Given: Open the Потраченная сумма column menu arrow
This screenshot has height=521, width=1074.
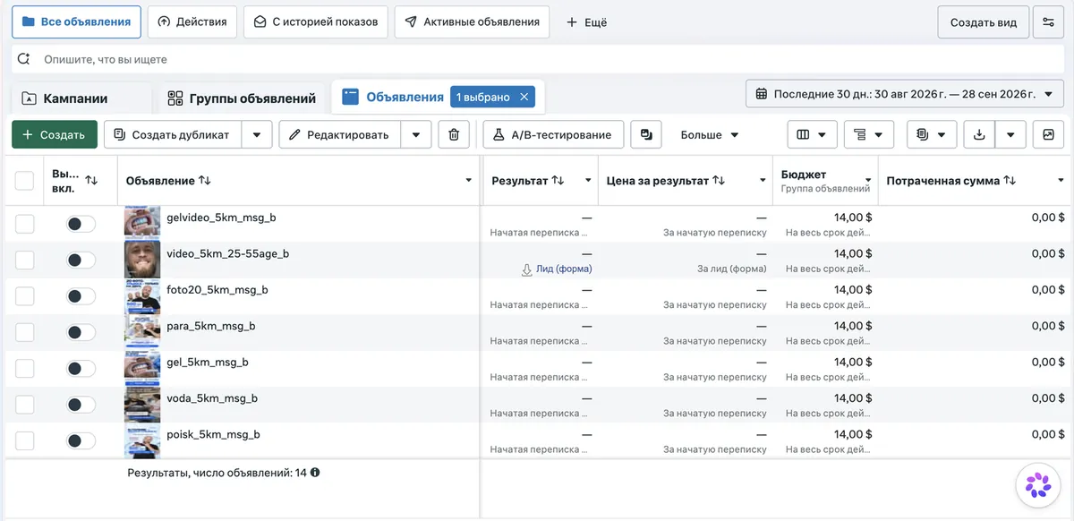Looking at the screenshot, I should coord(1060,180).
